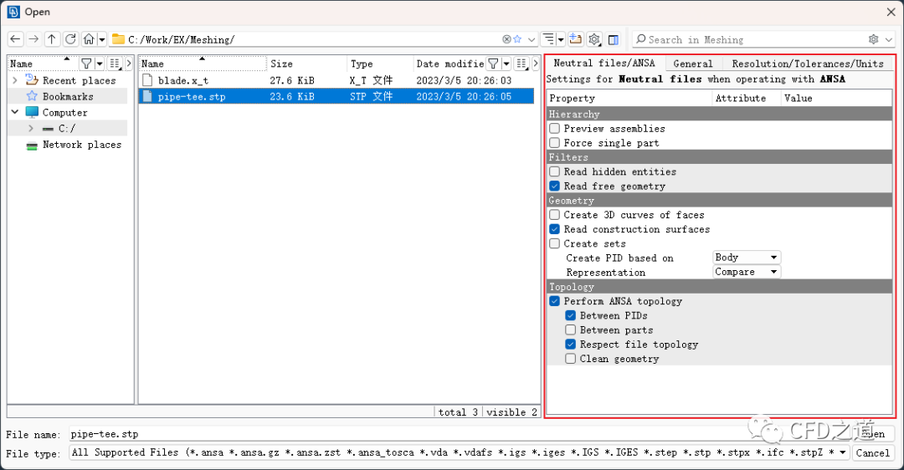
Task: Go forward to the next folder
Action: [x=33, y=39]
